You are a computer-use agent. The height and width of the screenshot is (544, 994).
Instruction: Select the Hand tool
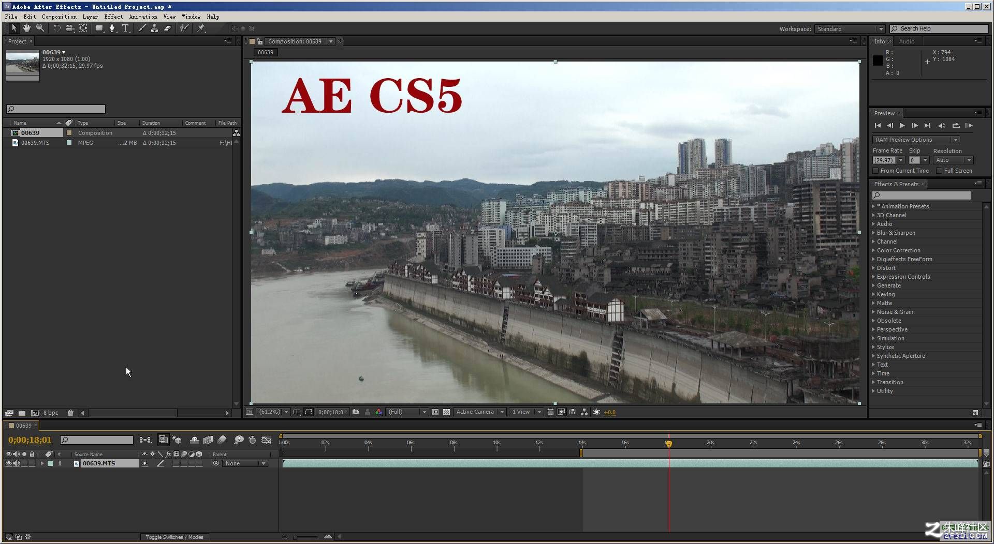(x=27, y=28)
